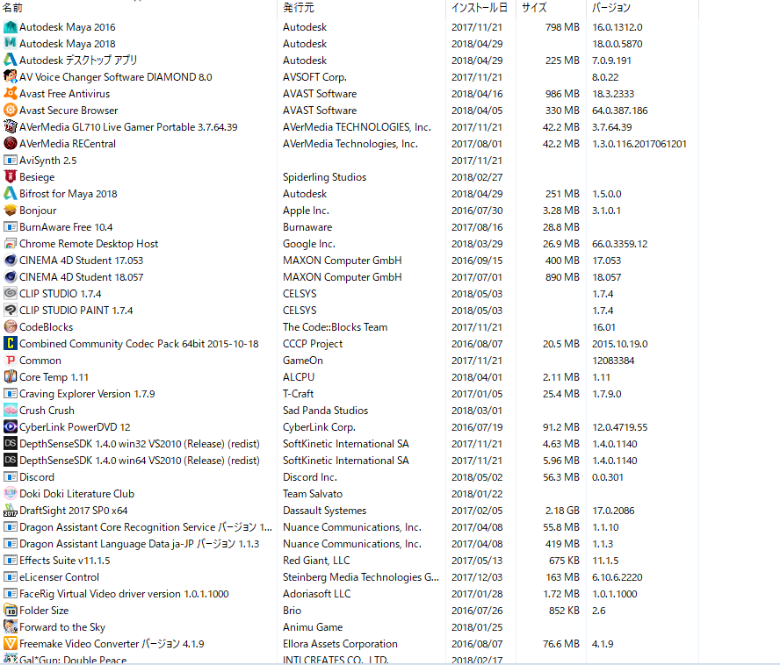The image size is (780, 665).
Task: Click the AVerMedia RECentral icon
Action: [x=10, y=144]
